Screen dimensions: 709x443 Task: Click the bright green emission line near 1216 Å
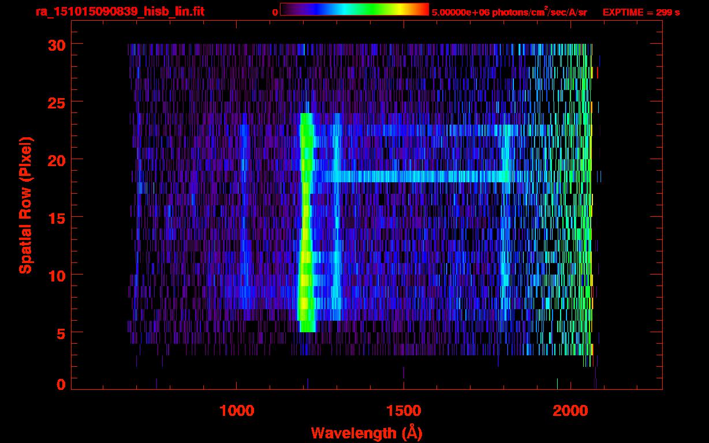pos(306,223)
